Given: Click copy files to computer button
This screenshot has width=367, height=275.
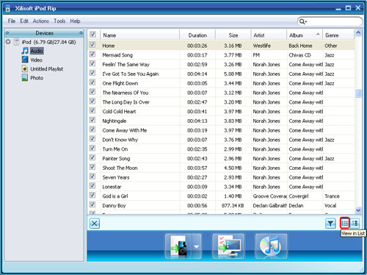Looking at the screenshot, I should tap(228, 246).
